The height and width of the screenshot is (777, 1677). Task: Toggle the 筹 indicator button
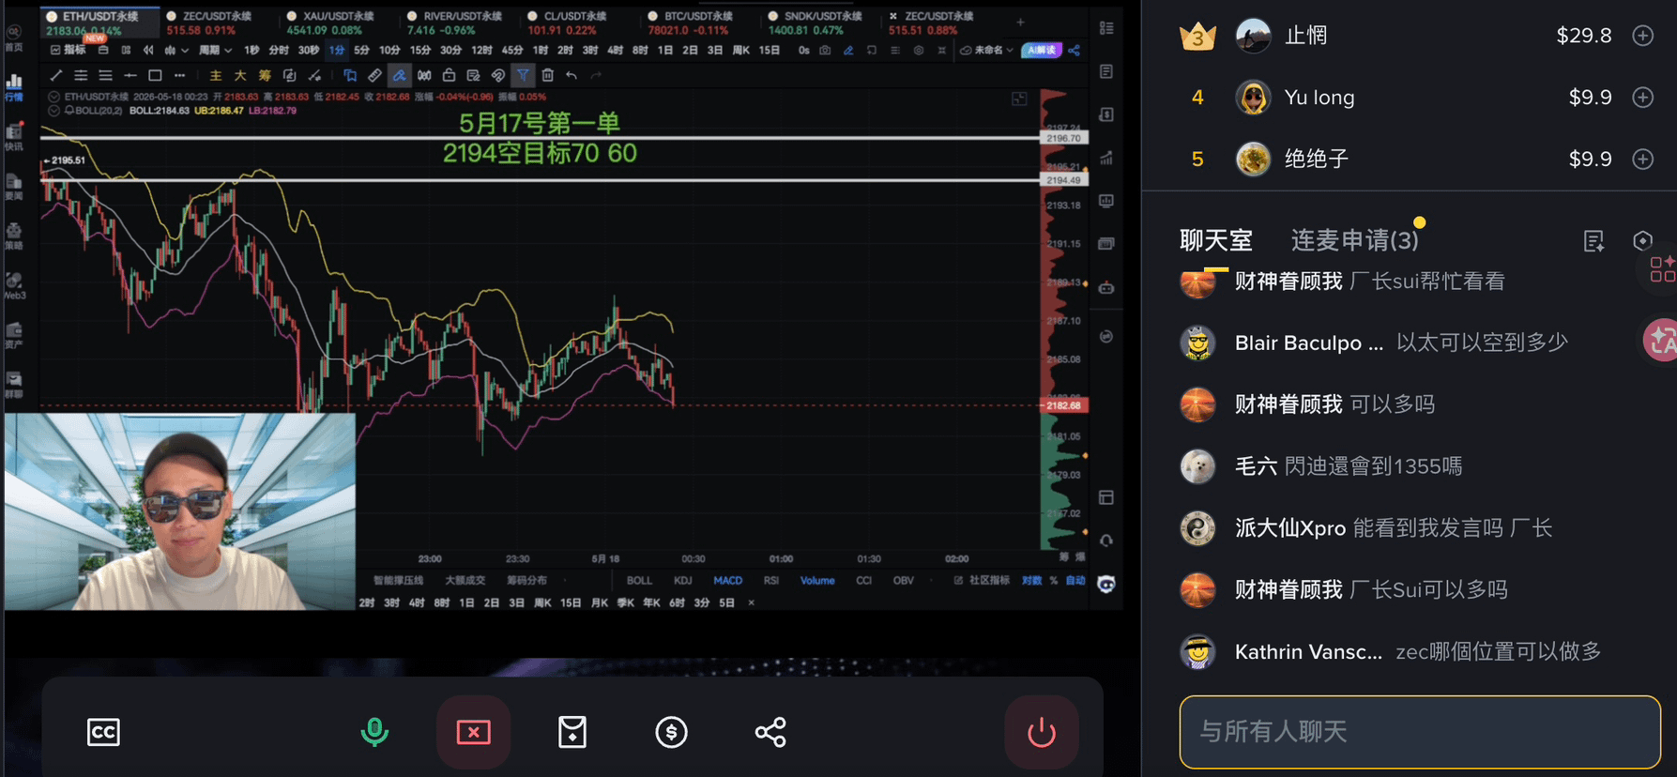(265, 75)
